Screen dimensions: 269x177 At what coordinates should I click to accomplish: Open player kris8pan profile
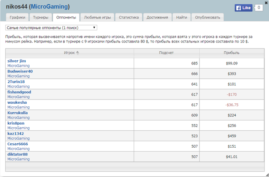[x=16, y=123]
